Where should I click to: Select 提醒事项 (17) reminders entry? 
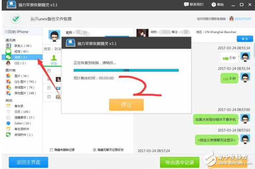coord(25,117)
